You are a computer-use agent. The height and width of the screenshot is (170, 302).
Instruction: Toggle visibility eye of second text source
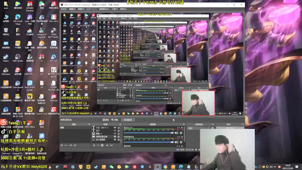click(x=115, y=130)
